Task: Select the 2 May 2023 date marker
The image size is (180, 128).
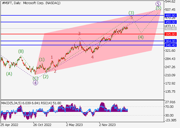Action: [74, 125]
